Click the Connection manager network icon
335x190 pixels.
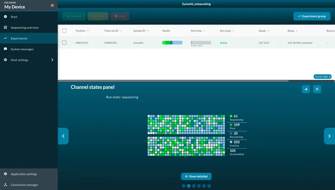[5, 185]
